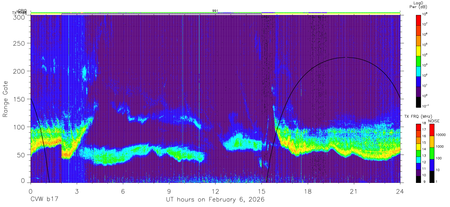Click the '15' hour tick on time axis
This screenshot has height=207, width=450.
tap(261, 191)
